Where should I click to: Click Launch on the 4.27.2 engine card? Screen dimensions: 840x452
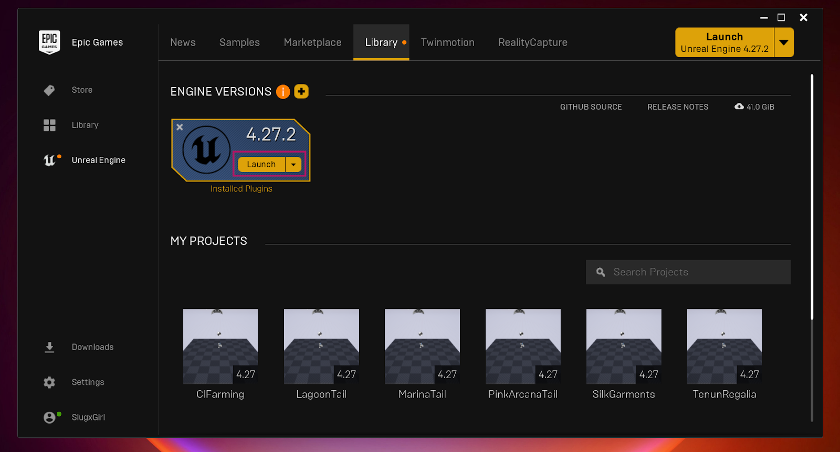[x=261, y=164]
